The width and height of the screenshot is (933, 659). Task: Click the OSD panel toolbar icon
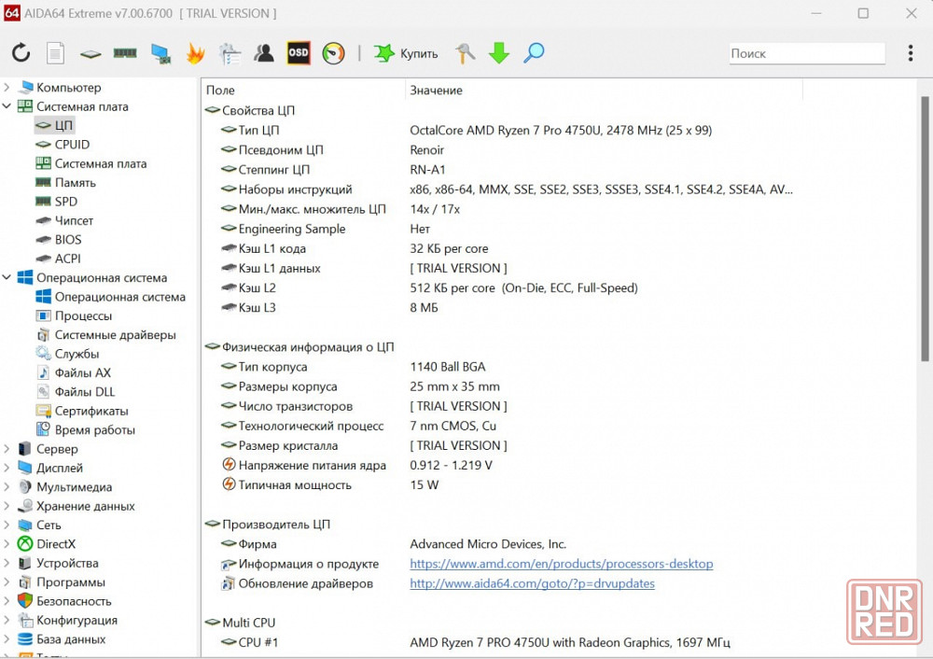[x=299, y=53]
